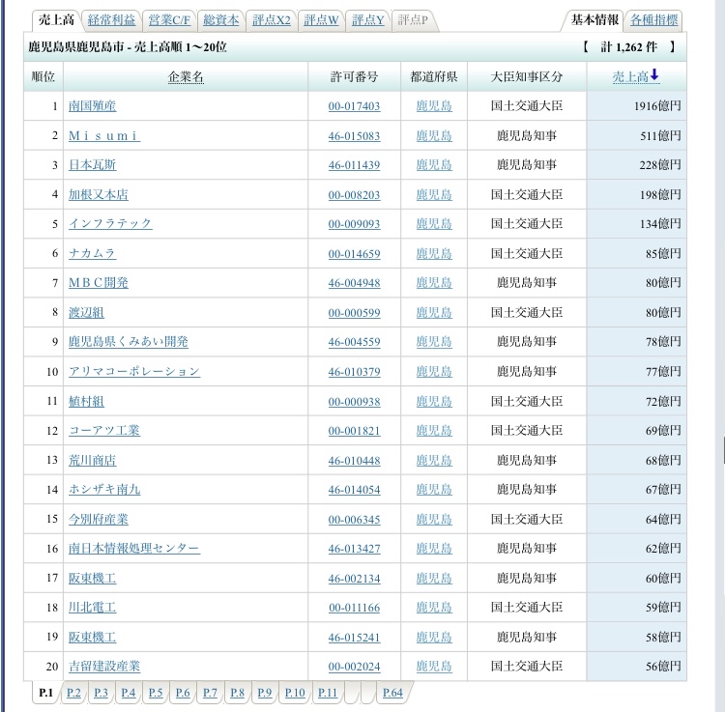This screenshot has width=725, height=712.
Task: Switch to the 経常利益 tab
Action: [x=111, y=20]
